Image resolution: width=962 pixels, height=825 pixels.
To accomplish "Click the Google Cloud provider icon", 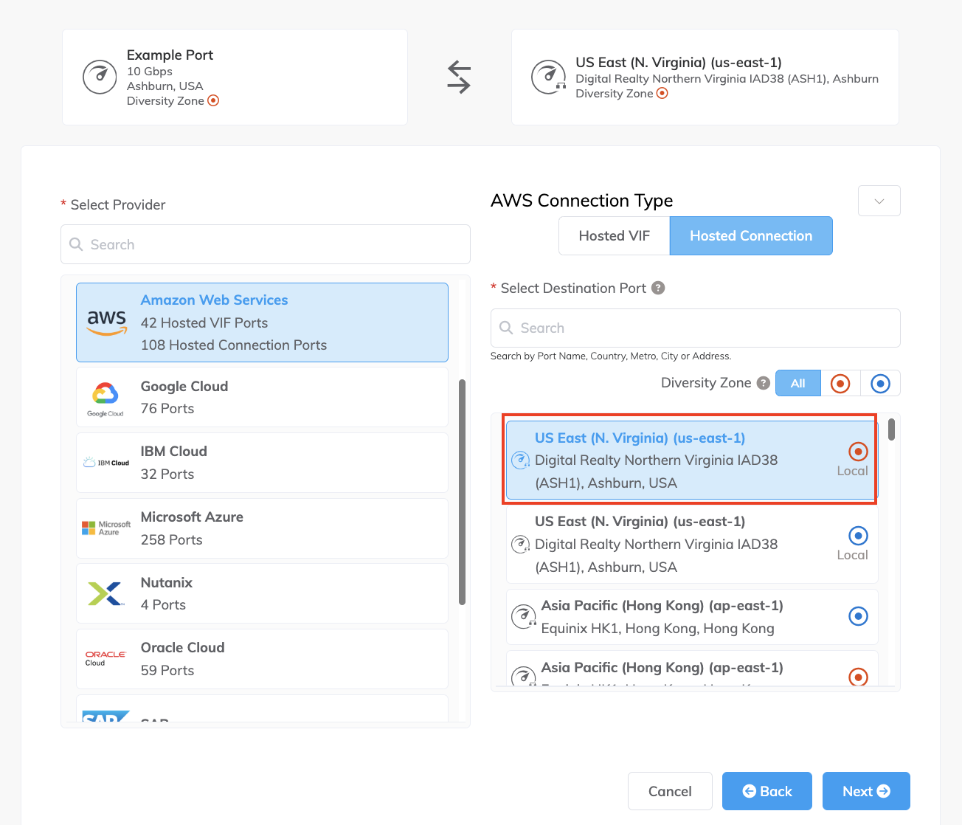I will (105, 396).
